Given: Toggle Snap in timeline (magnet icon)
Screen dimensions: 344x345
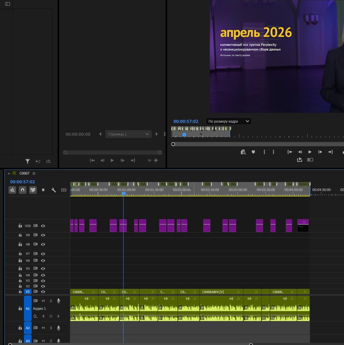Looking at the screenshot, I should click(x=23, y=190).
